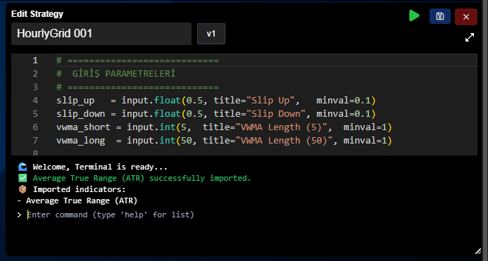This screenshot has width=488, height=261.
Task: Click the listed Average True Range (ATR) entry
Action: (x=81, y=200)
